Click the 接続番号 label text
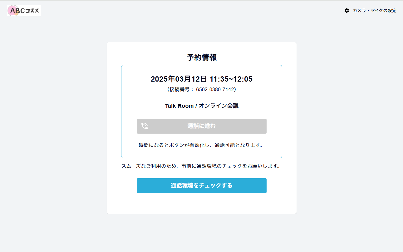This screenshot has height=252, width=403. pos(179,89)
